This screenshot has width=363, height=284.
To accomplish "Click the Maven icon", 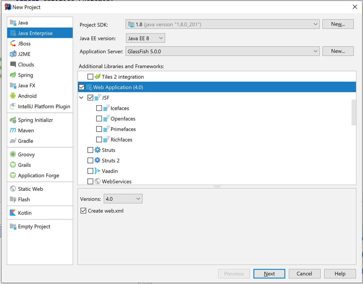I will pyautogui.click(x=13, y=130).
